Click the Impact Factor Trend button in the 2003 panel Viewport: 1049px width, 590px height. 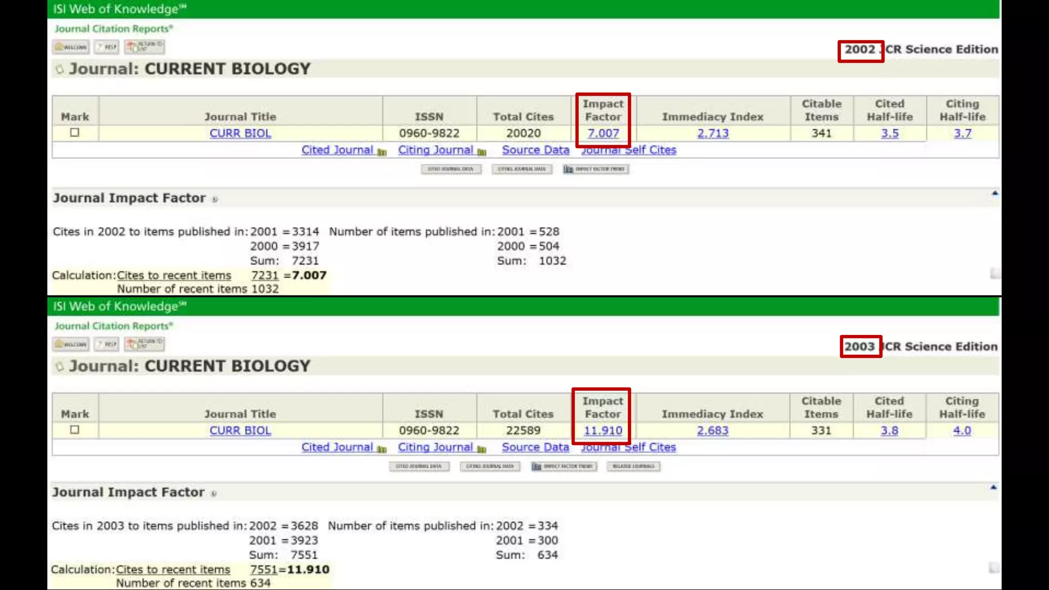click(x=564, y=467)
